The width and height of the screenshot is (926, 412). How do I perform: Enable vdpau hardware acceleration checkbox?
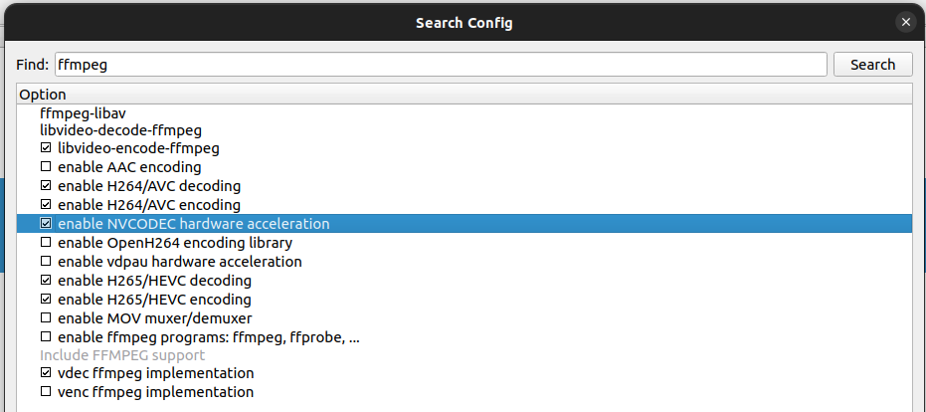(46, 262)
